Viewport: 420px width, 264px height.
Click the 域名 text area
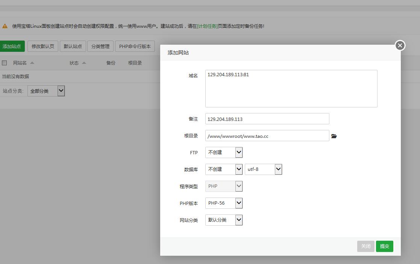(x=291, y=89)
